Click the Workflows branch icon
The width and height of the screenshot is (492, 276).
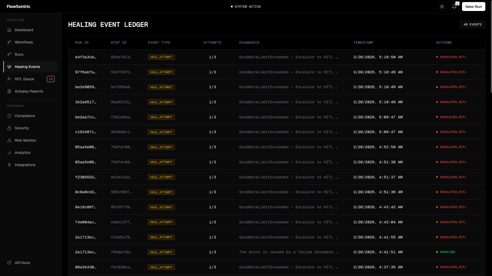pyautogui.click(x=9, y=42)
